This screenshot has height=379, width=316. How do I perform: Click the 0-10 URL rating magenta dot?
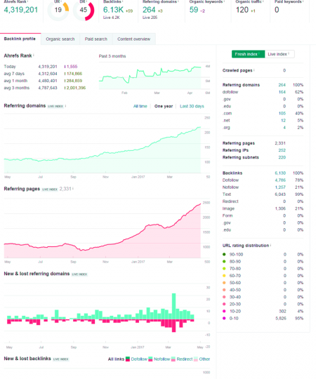click(x=224, y=318)
